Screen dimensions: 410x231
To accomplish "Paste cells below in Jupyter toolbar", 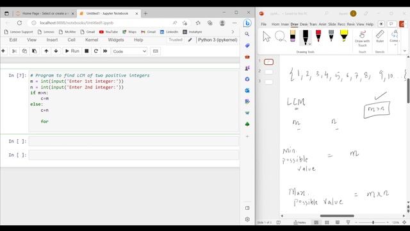I will tap(34, 51).
